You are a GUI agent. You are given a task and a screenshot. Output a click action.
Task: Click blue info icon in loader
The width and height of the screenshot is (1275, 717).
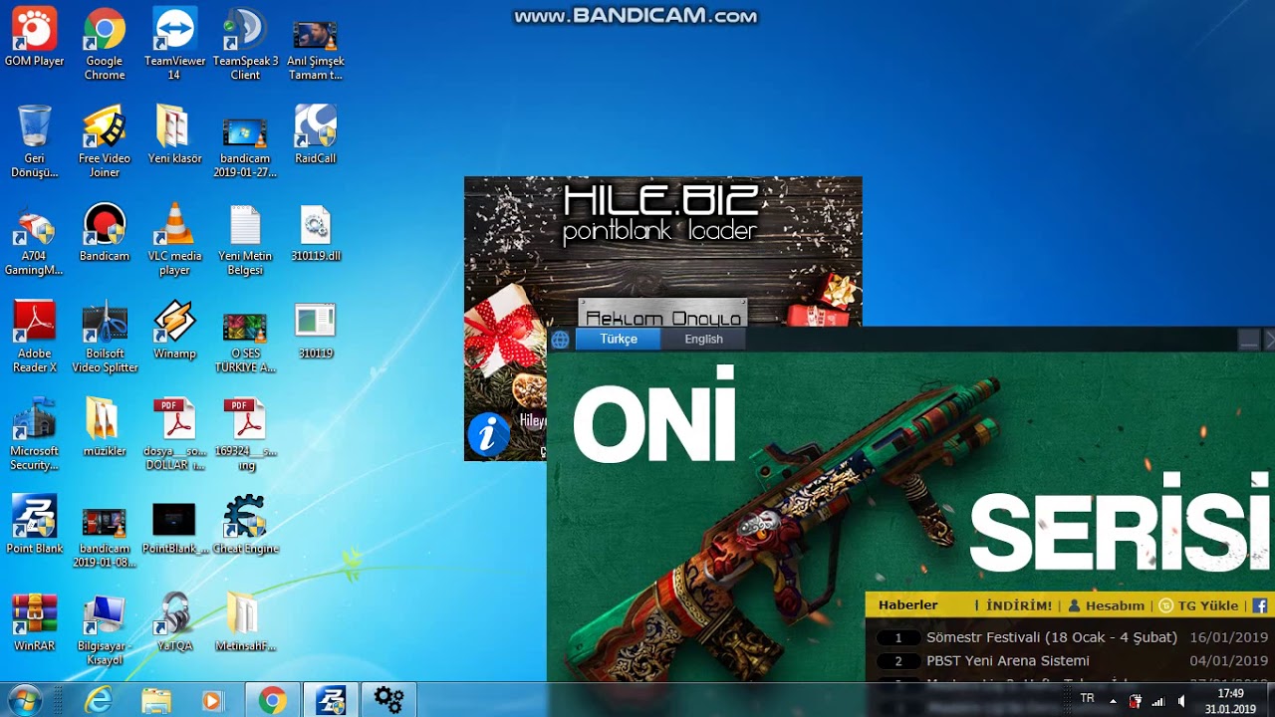pyautogui.click(x=488, y=435)
